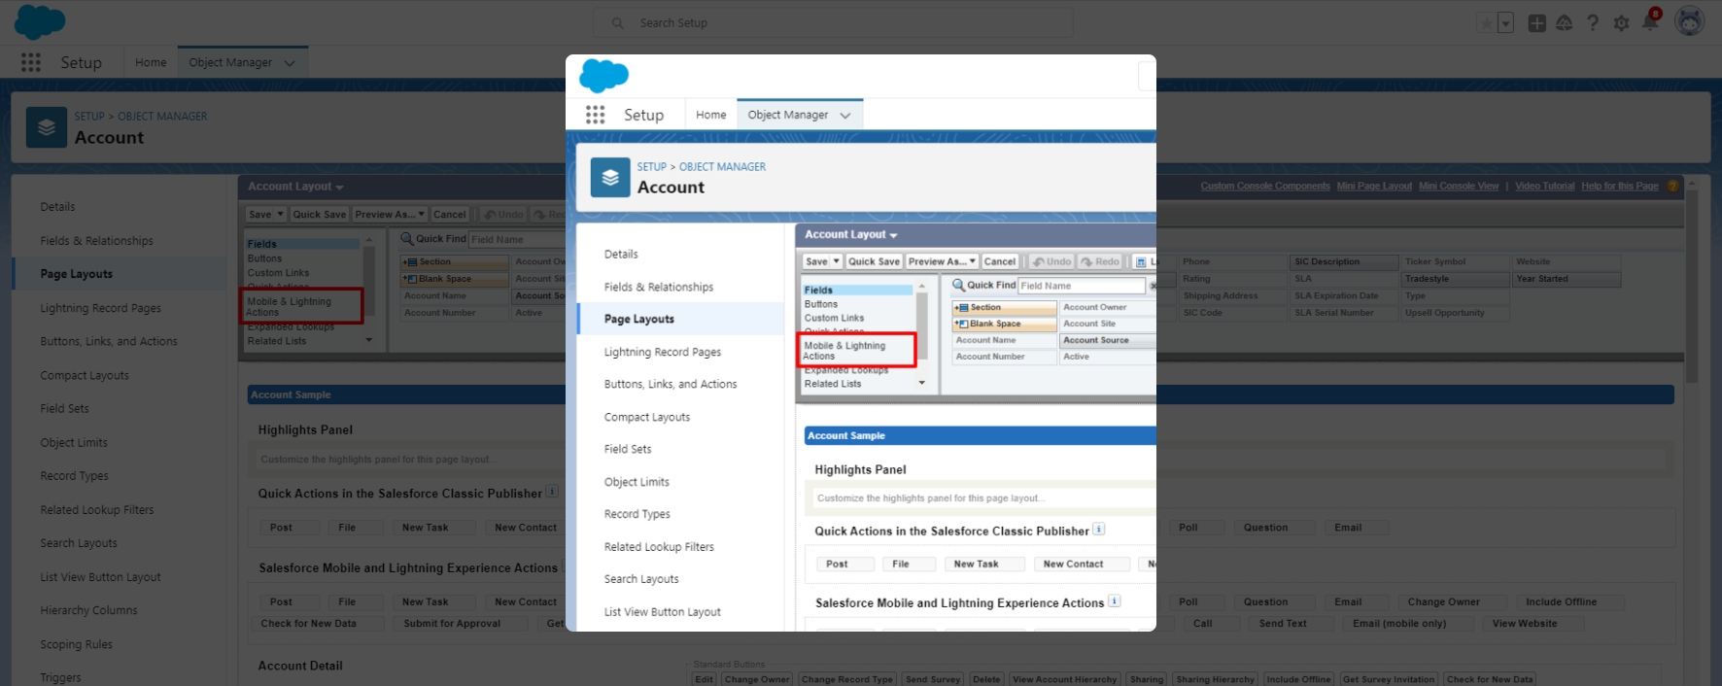Open the notifications bell

coord(1650,22)
